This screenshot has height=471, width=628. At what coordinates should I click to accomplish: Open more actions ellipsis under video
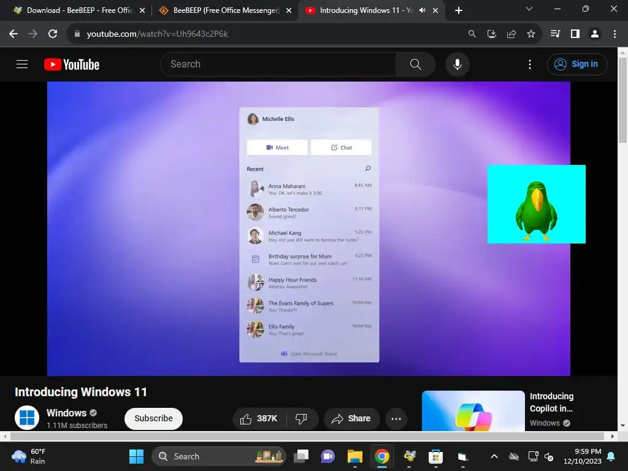coord(396,418)
